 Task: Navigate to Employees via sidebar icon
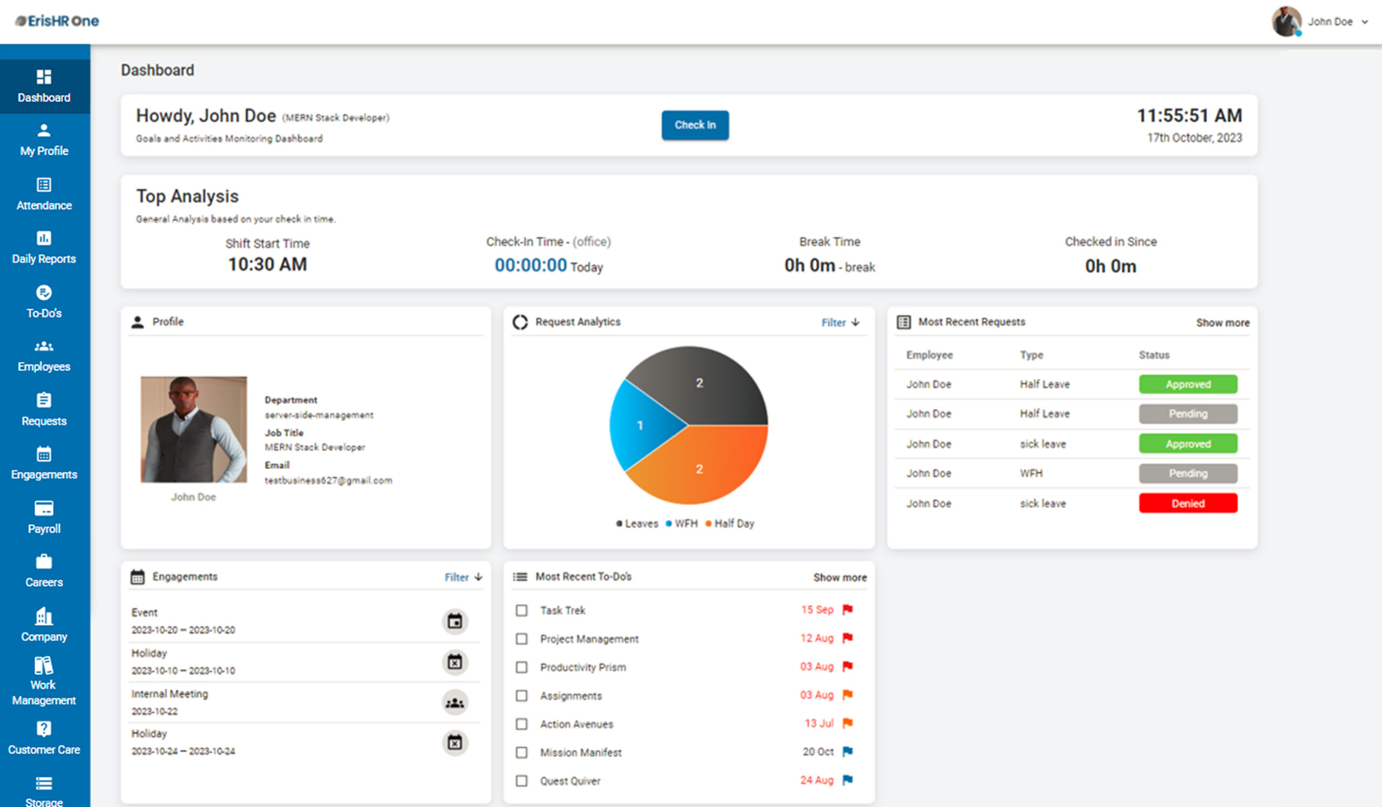pos(44,356)
